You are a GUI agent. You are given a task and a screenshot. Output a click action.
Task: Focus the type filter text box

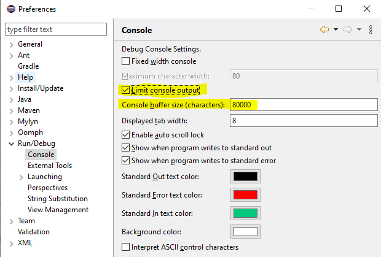point(56,29)
